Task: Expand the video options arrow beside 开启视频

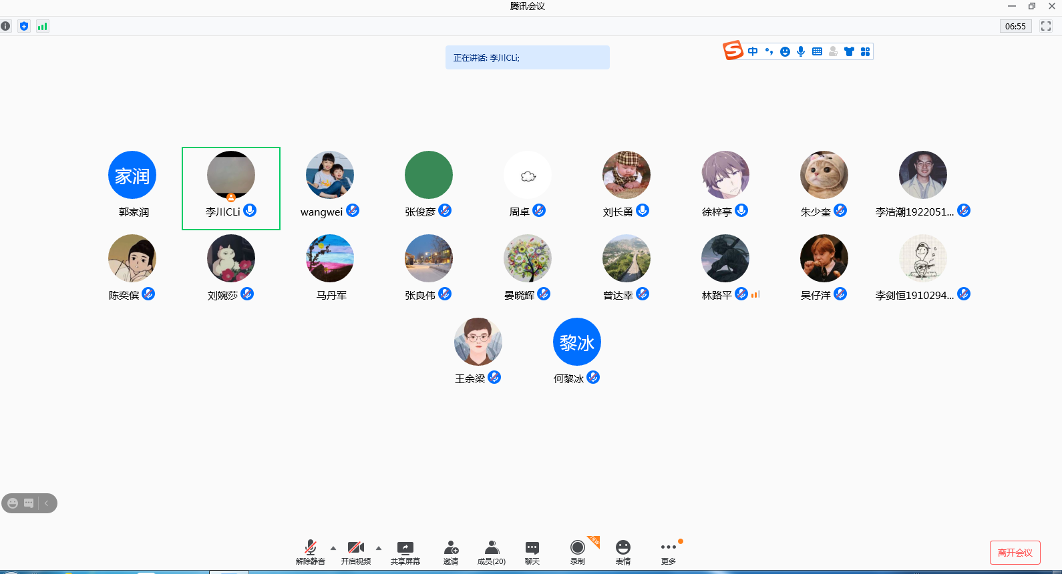Action: [x=379, y=548]
